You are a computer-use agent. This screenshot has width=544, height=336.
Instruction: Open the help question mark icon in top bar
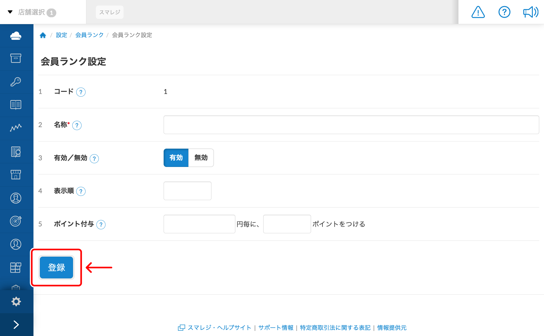[x=504, y=12]
